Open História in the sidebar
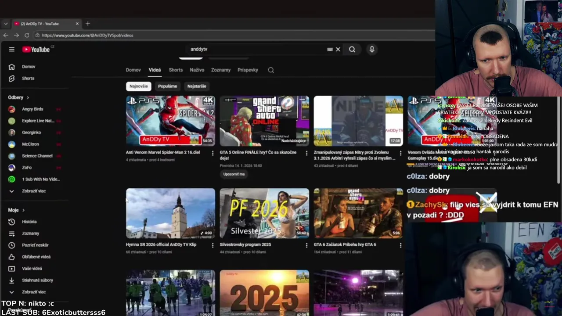Image resolution: width=562 pixels, height=316 pixels. (29, 222)
